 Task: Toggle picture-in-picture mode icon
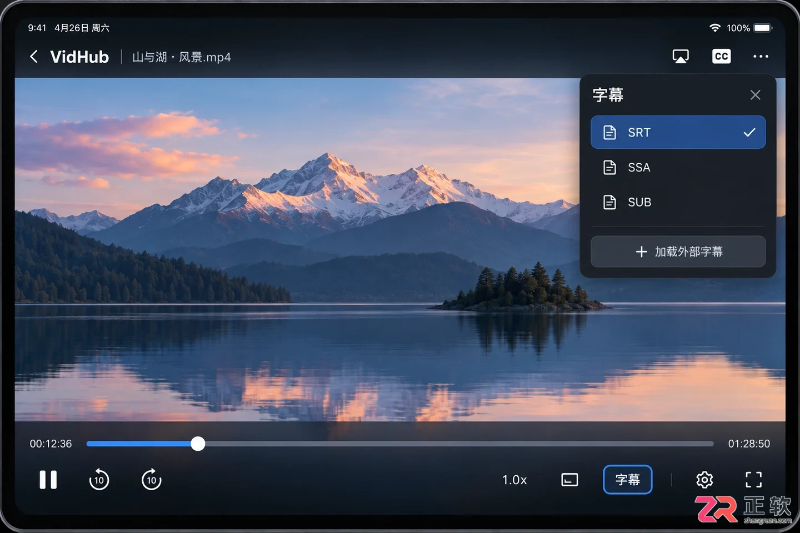pos(569,480)
